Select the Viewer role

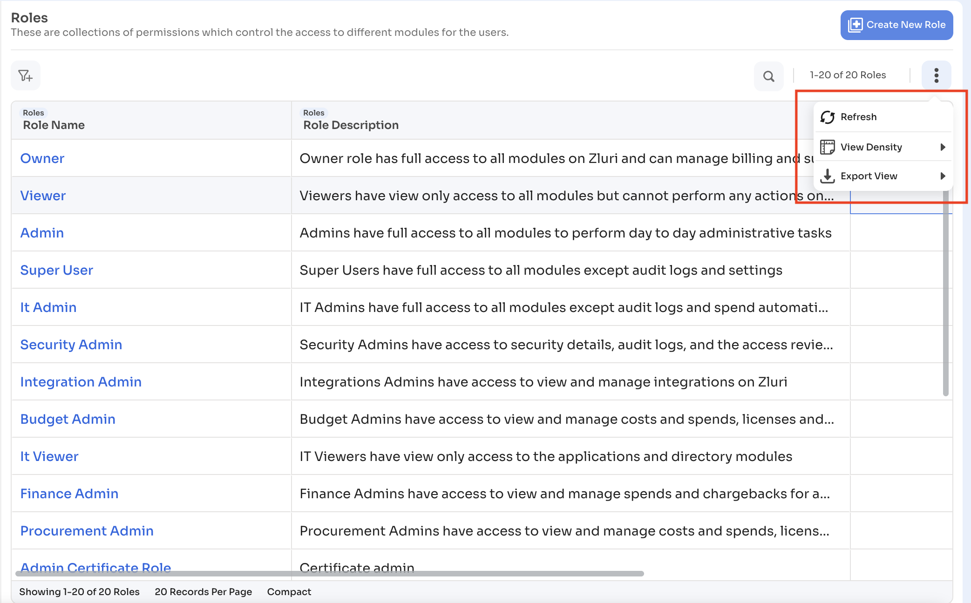43,196
